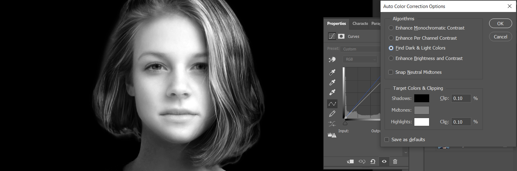Enable Snap Neutral Midtones checkbox
517x171 pixels.
[391, 72]
